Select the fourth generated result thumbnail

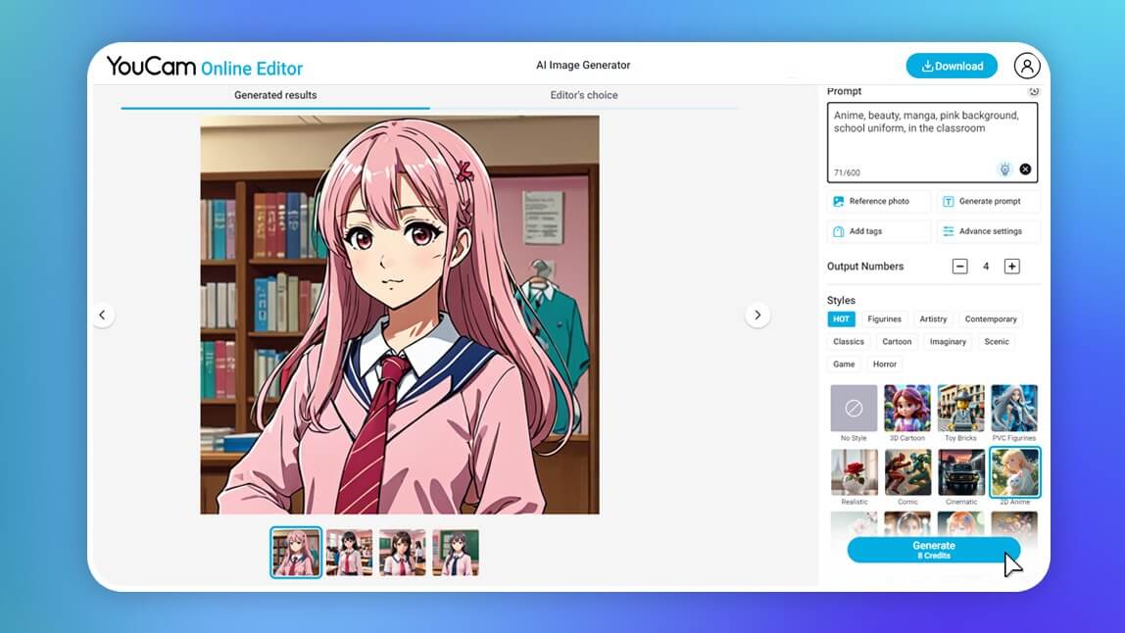pos(456,552)
